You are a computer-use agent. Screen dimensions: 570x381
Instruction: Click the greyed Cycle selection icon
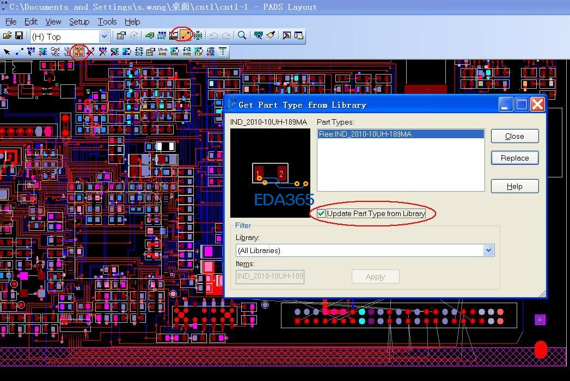click(134, 35)
